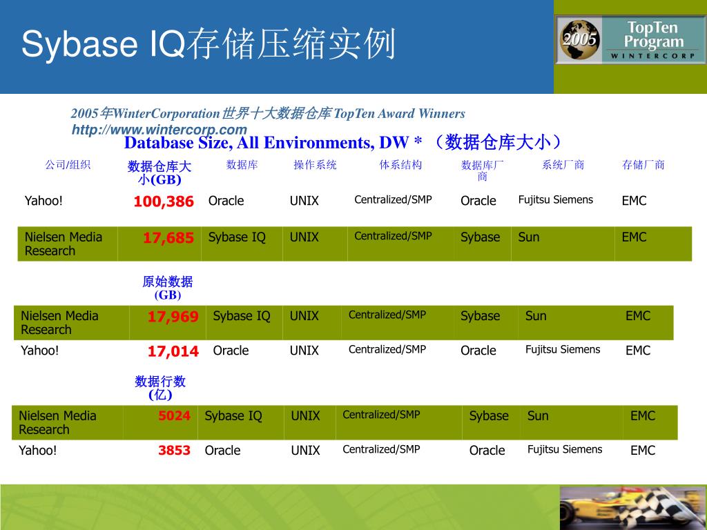Click 'Sybase IQ' in the 5024 row
This screenshot has width=707, height=530.
[233, 416]
